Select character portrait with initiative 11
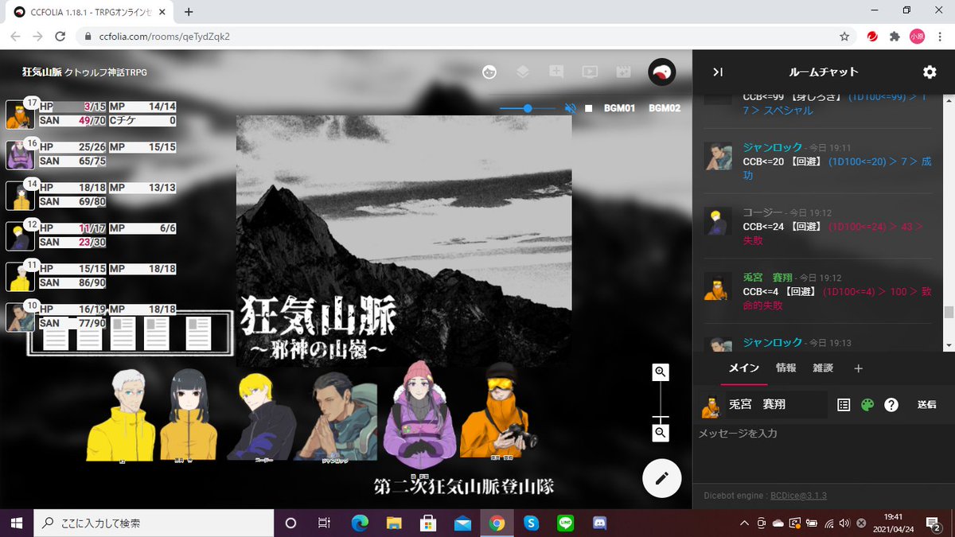955x537 pixels. pos(19,276)
